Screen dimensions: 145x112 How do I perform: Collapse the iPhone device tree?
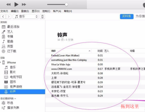tap(0, 62)
